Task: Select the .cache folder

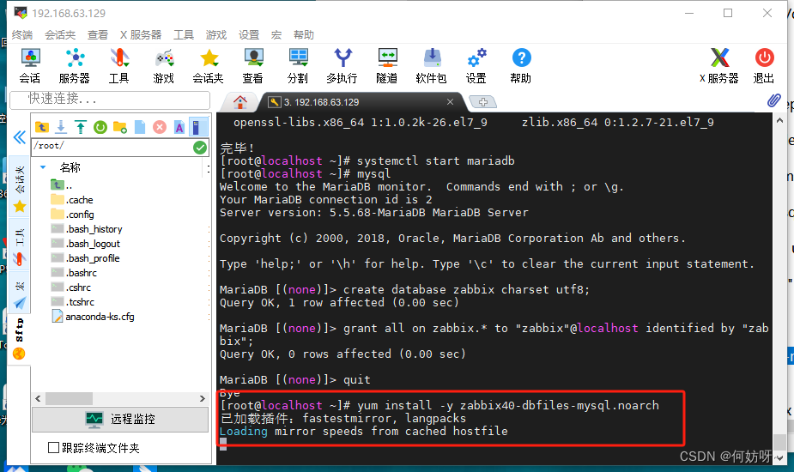Action: (x=72, y=200)
